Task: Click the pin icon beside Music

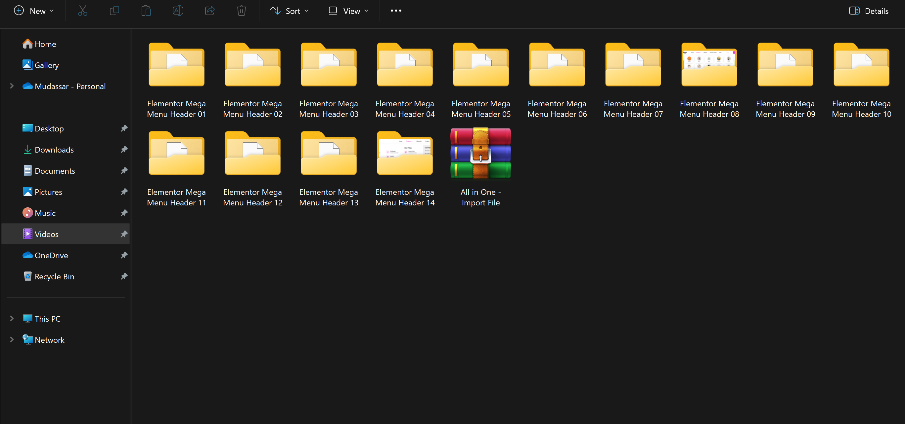Action: 124,213
